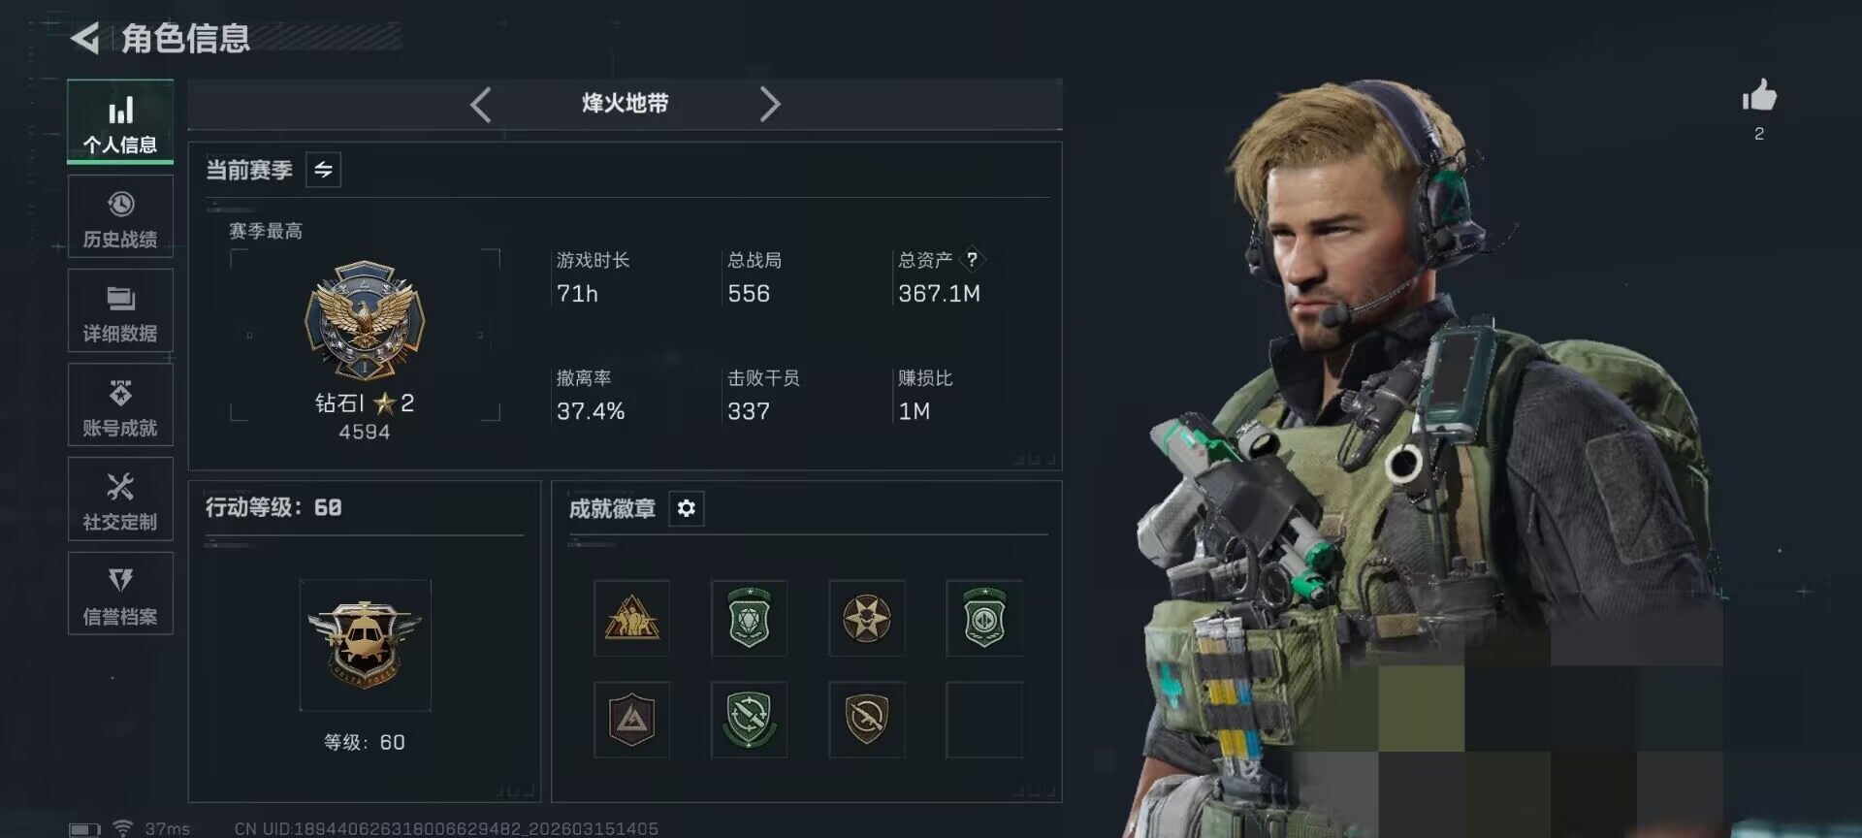The image size is (1862, 838).
Task: Like this profile with the thumbs-up
Action: [1759, 95]
